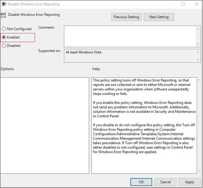This screenshot has height=188, width=203.
Task: Click the Help description text pane
Action: (x=144, y=125)
